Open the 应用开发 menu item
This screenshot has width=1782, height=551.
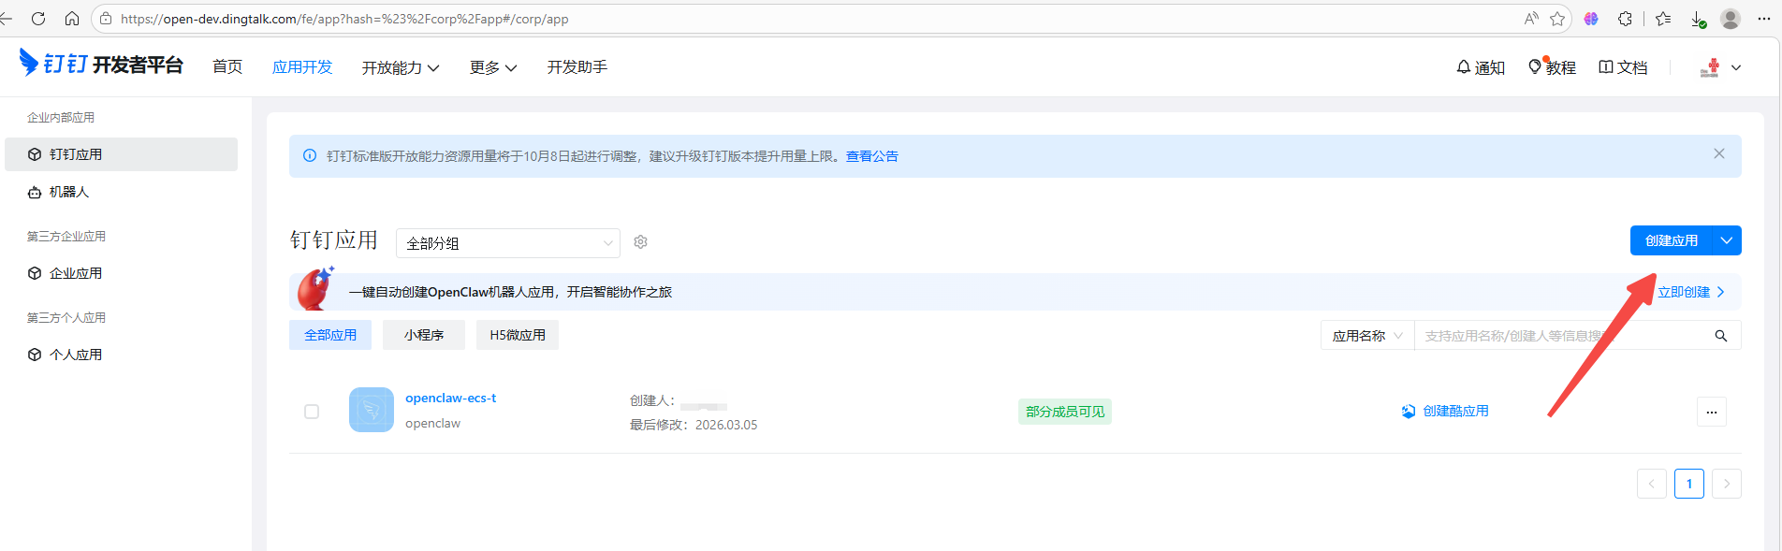pyautogui.click(x=302, y=67)
